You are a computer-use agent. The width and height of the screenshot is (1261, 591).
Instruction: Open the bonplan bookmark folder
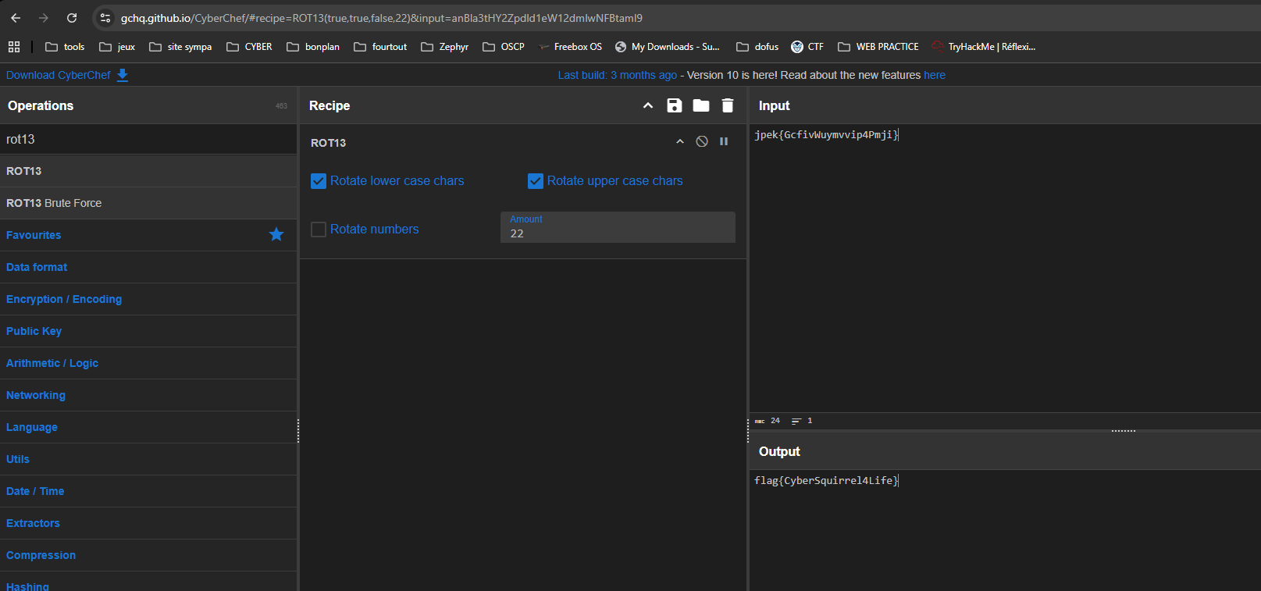pos(313,47)
